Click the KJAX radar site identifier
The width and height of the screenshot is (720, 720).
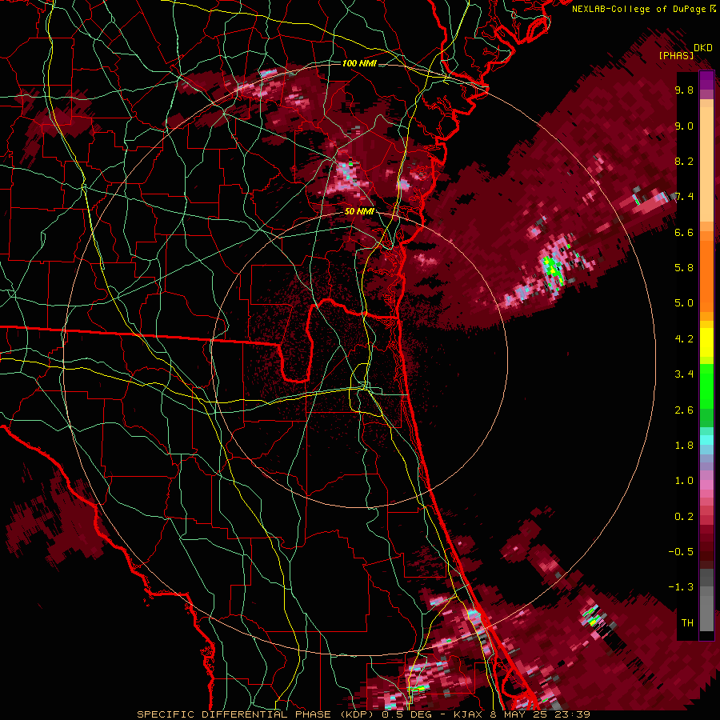coord(468,714)
